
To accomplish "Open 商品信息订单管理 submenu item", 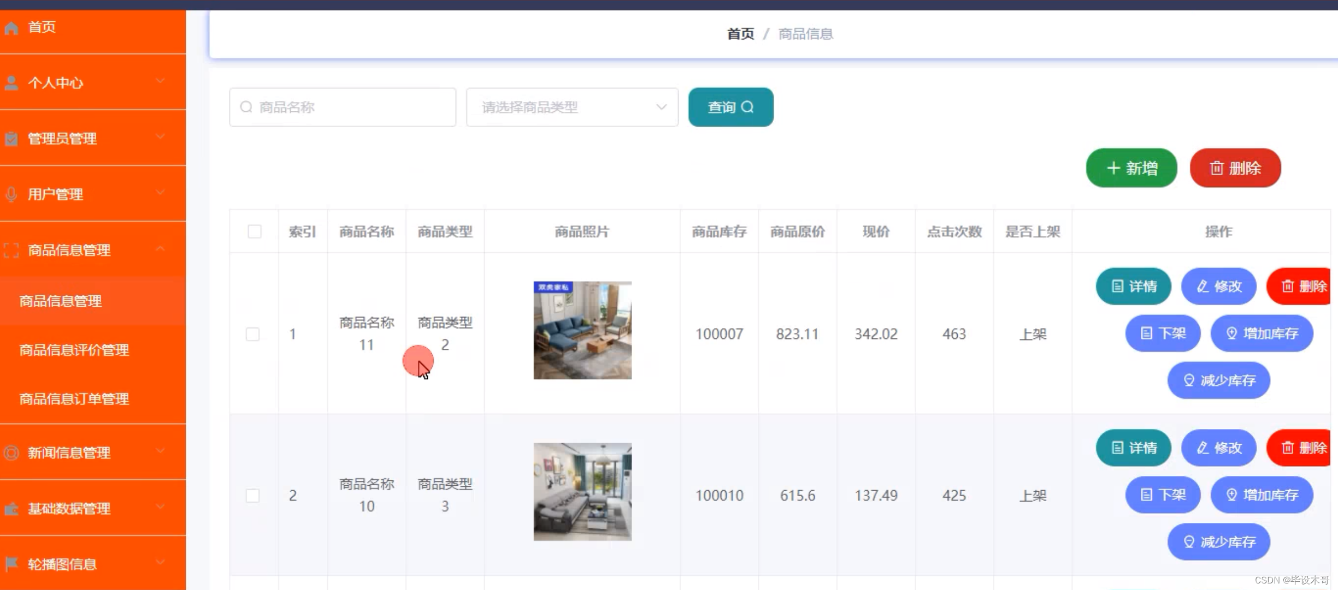I will pyautogui.click(x=74, y=399).
